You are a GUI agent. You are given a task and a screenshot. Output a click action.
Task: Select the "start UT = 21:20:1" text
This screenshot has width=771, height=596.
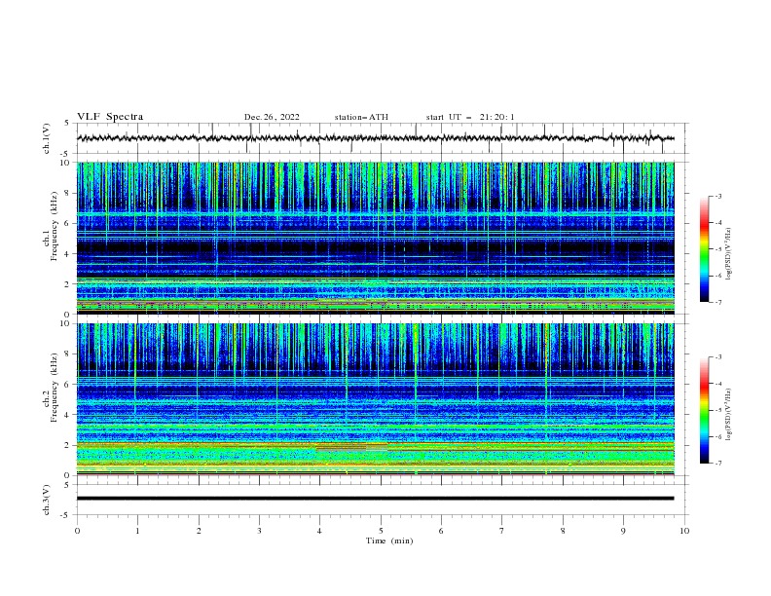click(x=470, y=117)
